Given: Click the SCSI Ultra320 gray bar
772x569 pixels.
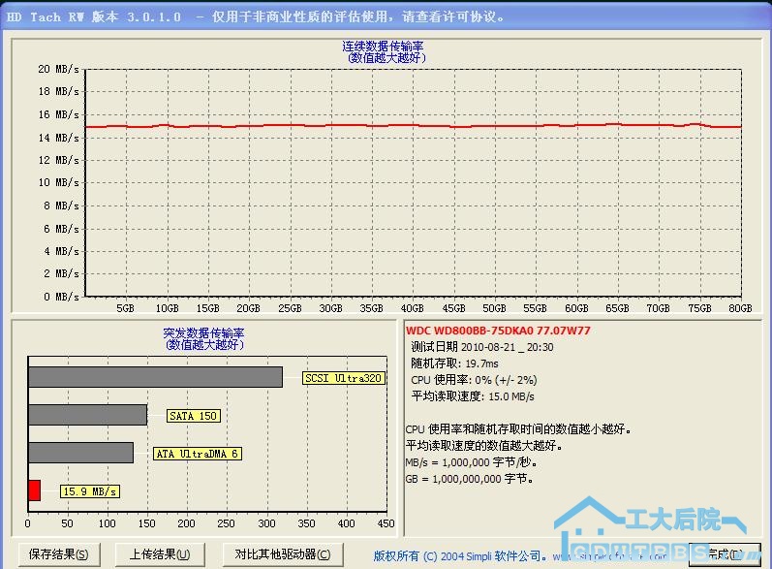Looking at the screenshot, I should (x=155, y=377).
